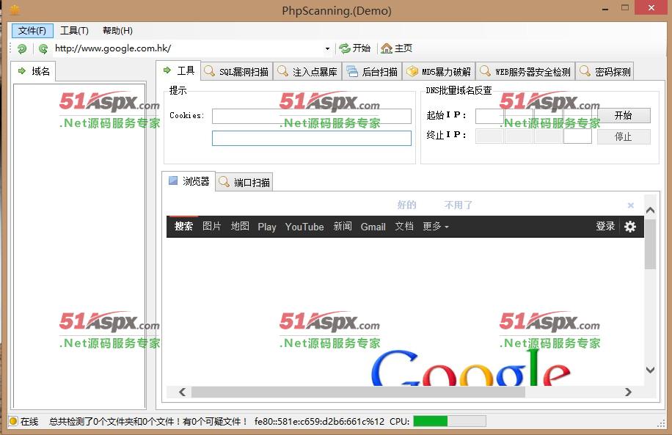Switch to the 工具 tab
This screenshot has width=672, height=435.
pos(178,70)
